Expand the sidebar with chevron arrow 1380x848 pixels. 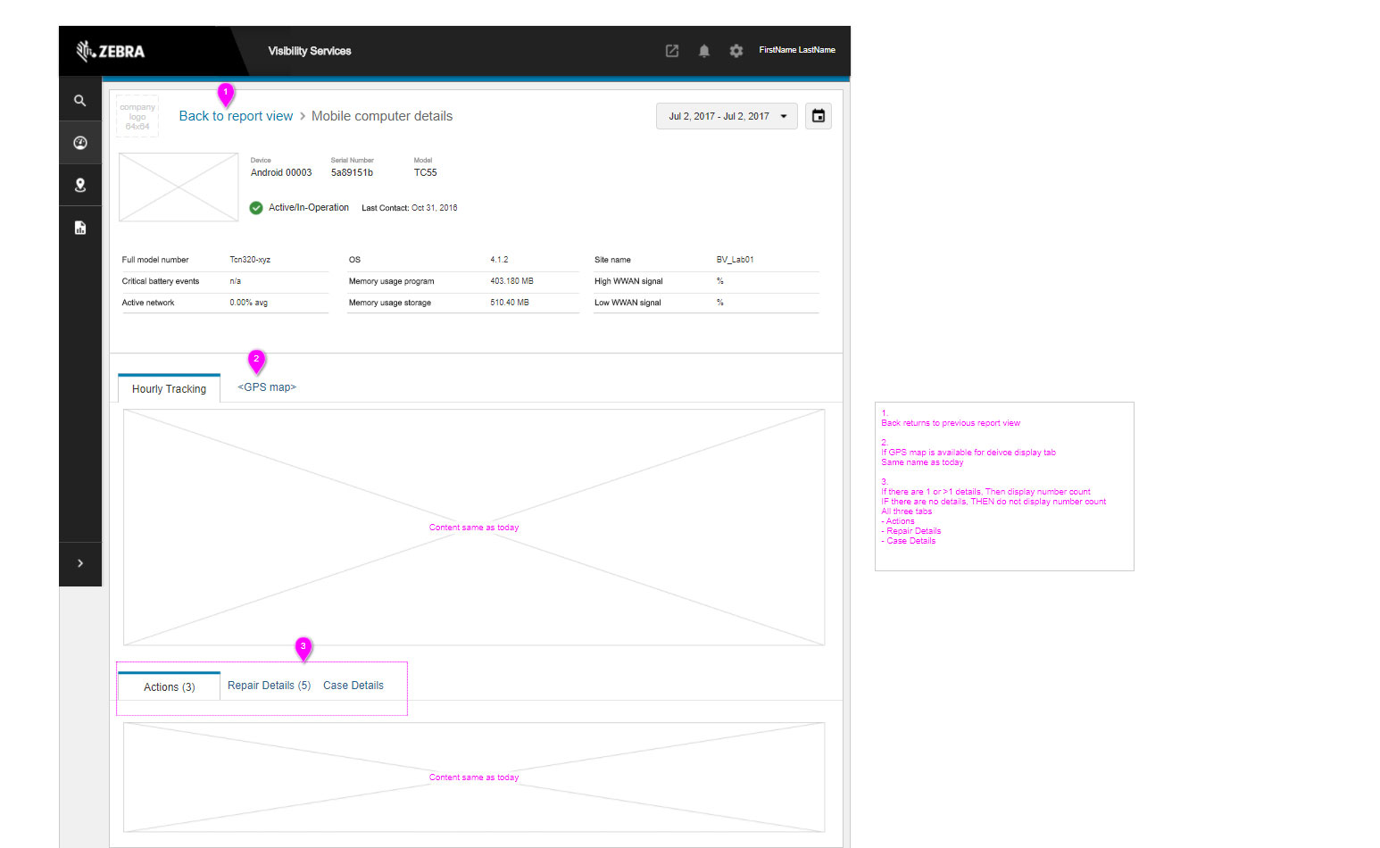click(80, 563)
